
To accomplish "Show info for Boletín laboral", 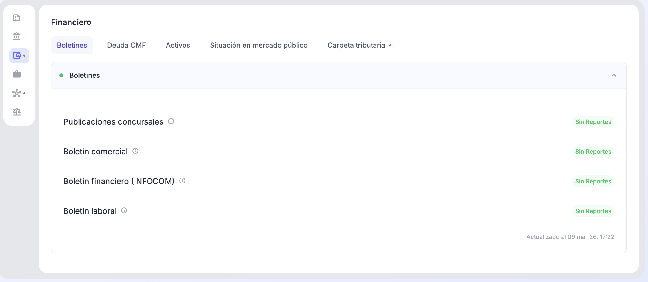I will [x=124, y=210].
